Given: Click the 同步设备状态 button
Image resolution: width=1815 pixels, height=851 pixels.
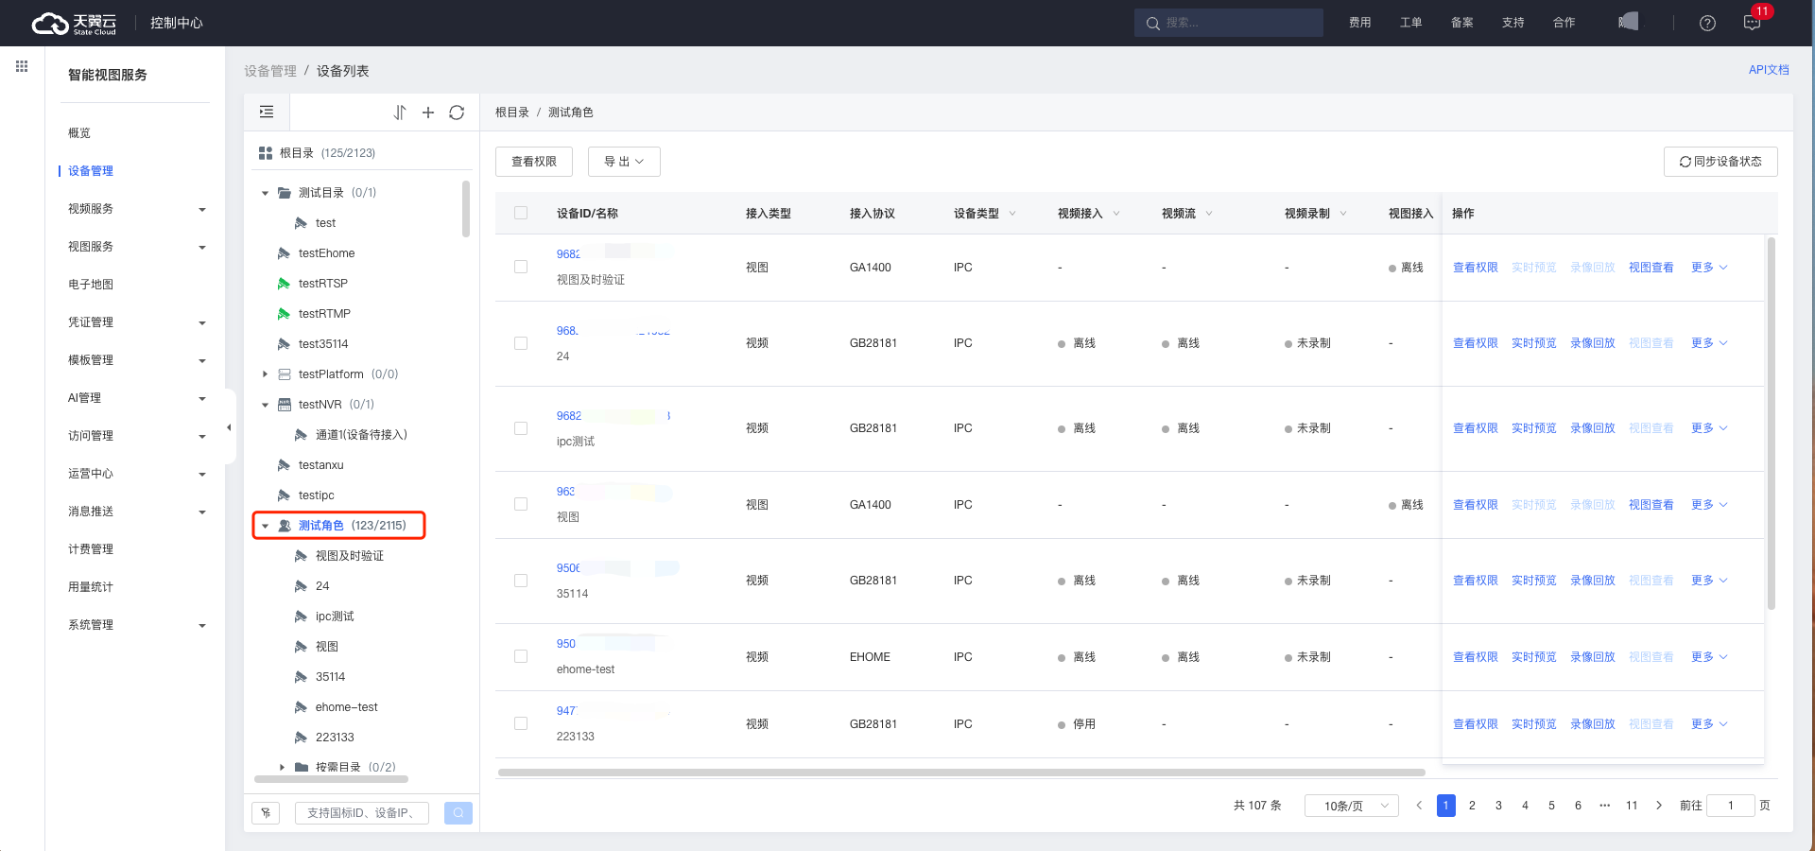Looking at the screenshot, I should coord(1720,162).
